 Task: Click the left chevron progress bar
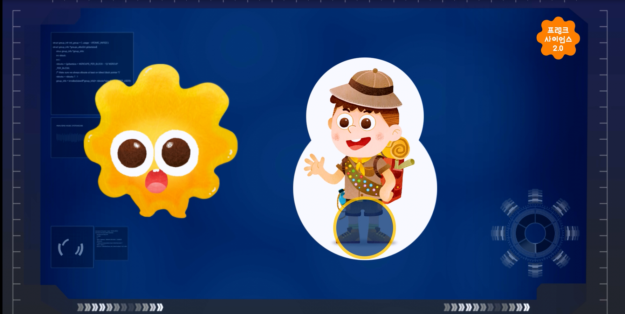[x=120, y=307]
